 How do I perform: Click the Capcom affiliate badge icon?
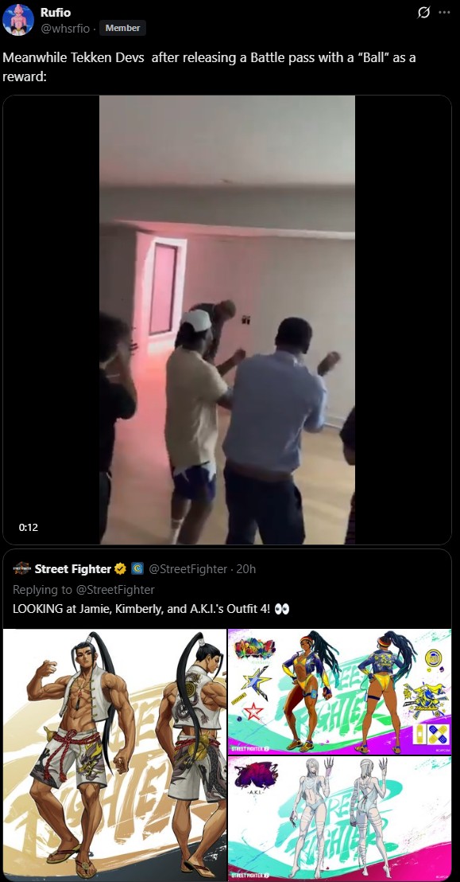click(x=137, y=568)
